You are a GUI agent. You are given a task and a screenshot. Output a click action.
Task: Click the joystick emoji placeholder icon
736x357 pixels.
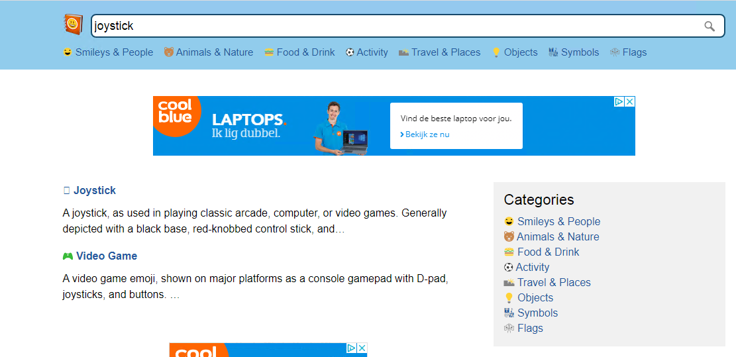(66, 191)
